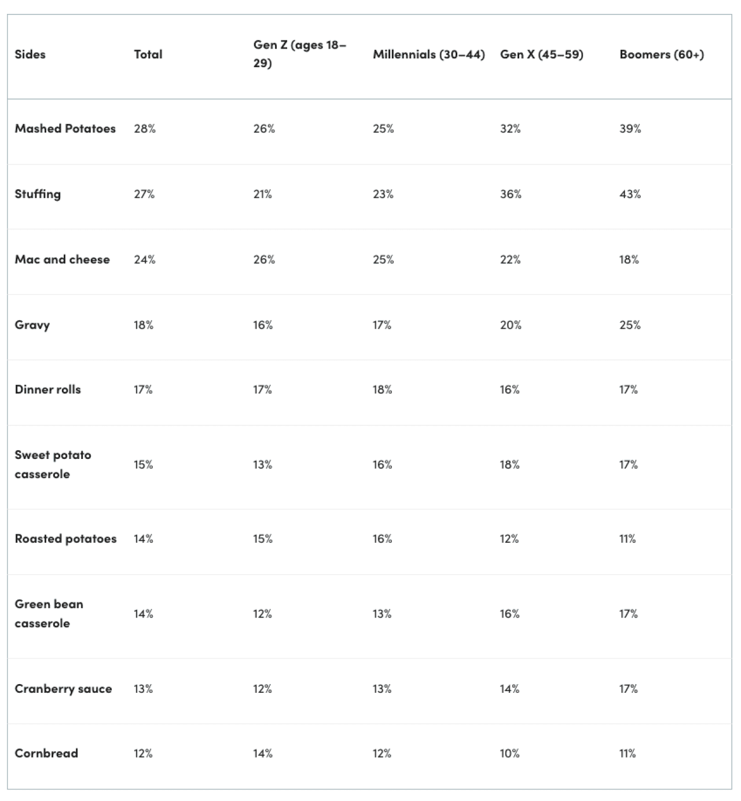Select the 28% Mashed Potatoes total value
The width and height of the screenshot is (741, 801).
(x=145, y=128)
